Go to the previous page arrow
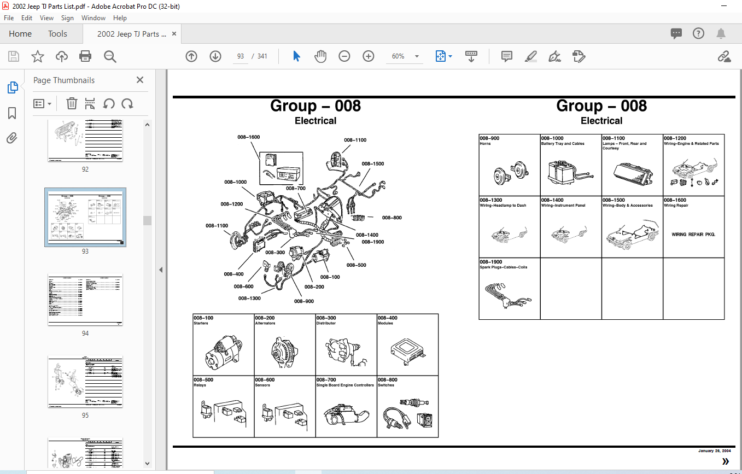 click(191, 56)
